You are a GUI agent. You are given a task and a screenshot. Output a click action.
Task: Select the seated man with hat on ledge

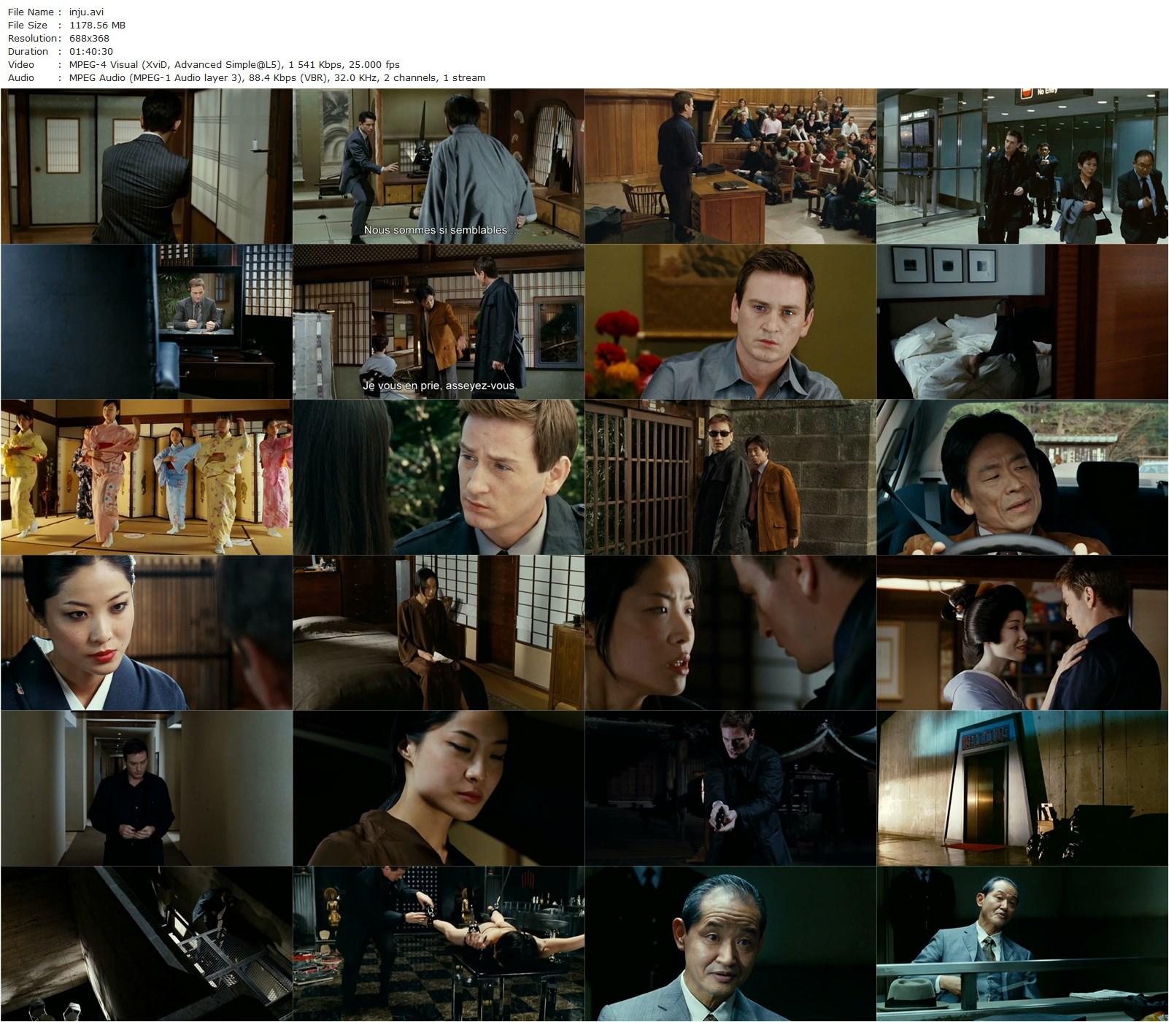[x=1022, y=944]
